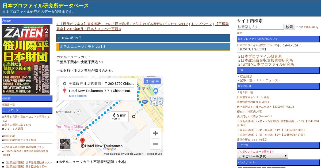The image size is (321, 168).
Task: Click the walking 5 min route label
Action: click(x=119, y=116)
